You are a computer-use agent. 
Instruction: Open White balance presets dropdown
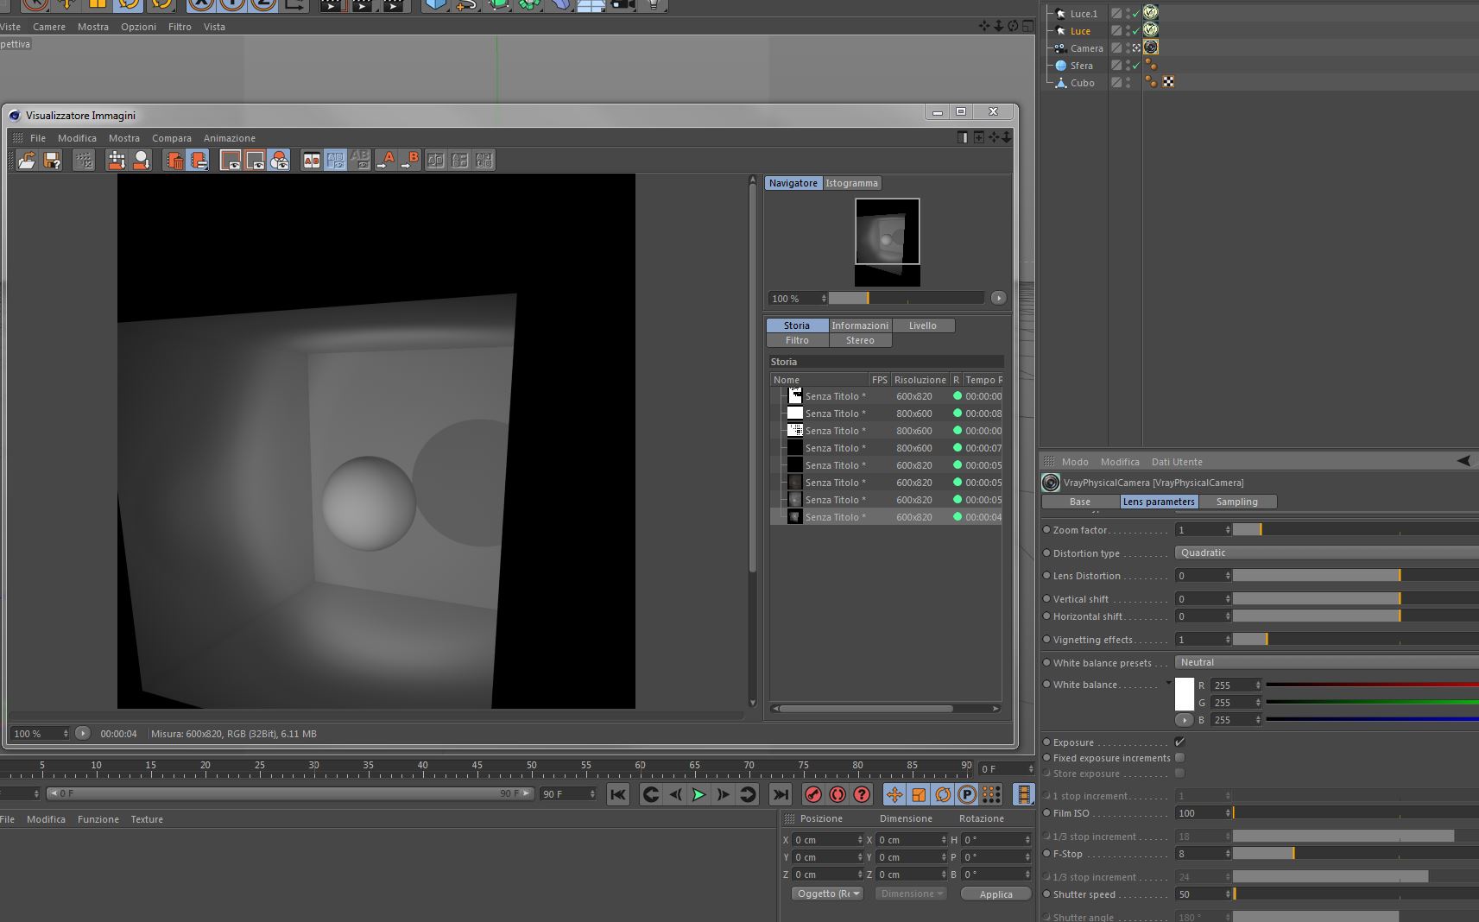1326,662
